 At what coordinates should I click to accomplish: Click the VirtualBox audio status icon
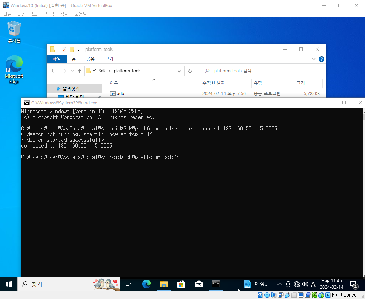point(274,295)
